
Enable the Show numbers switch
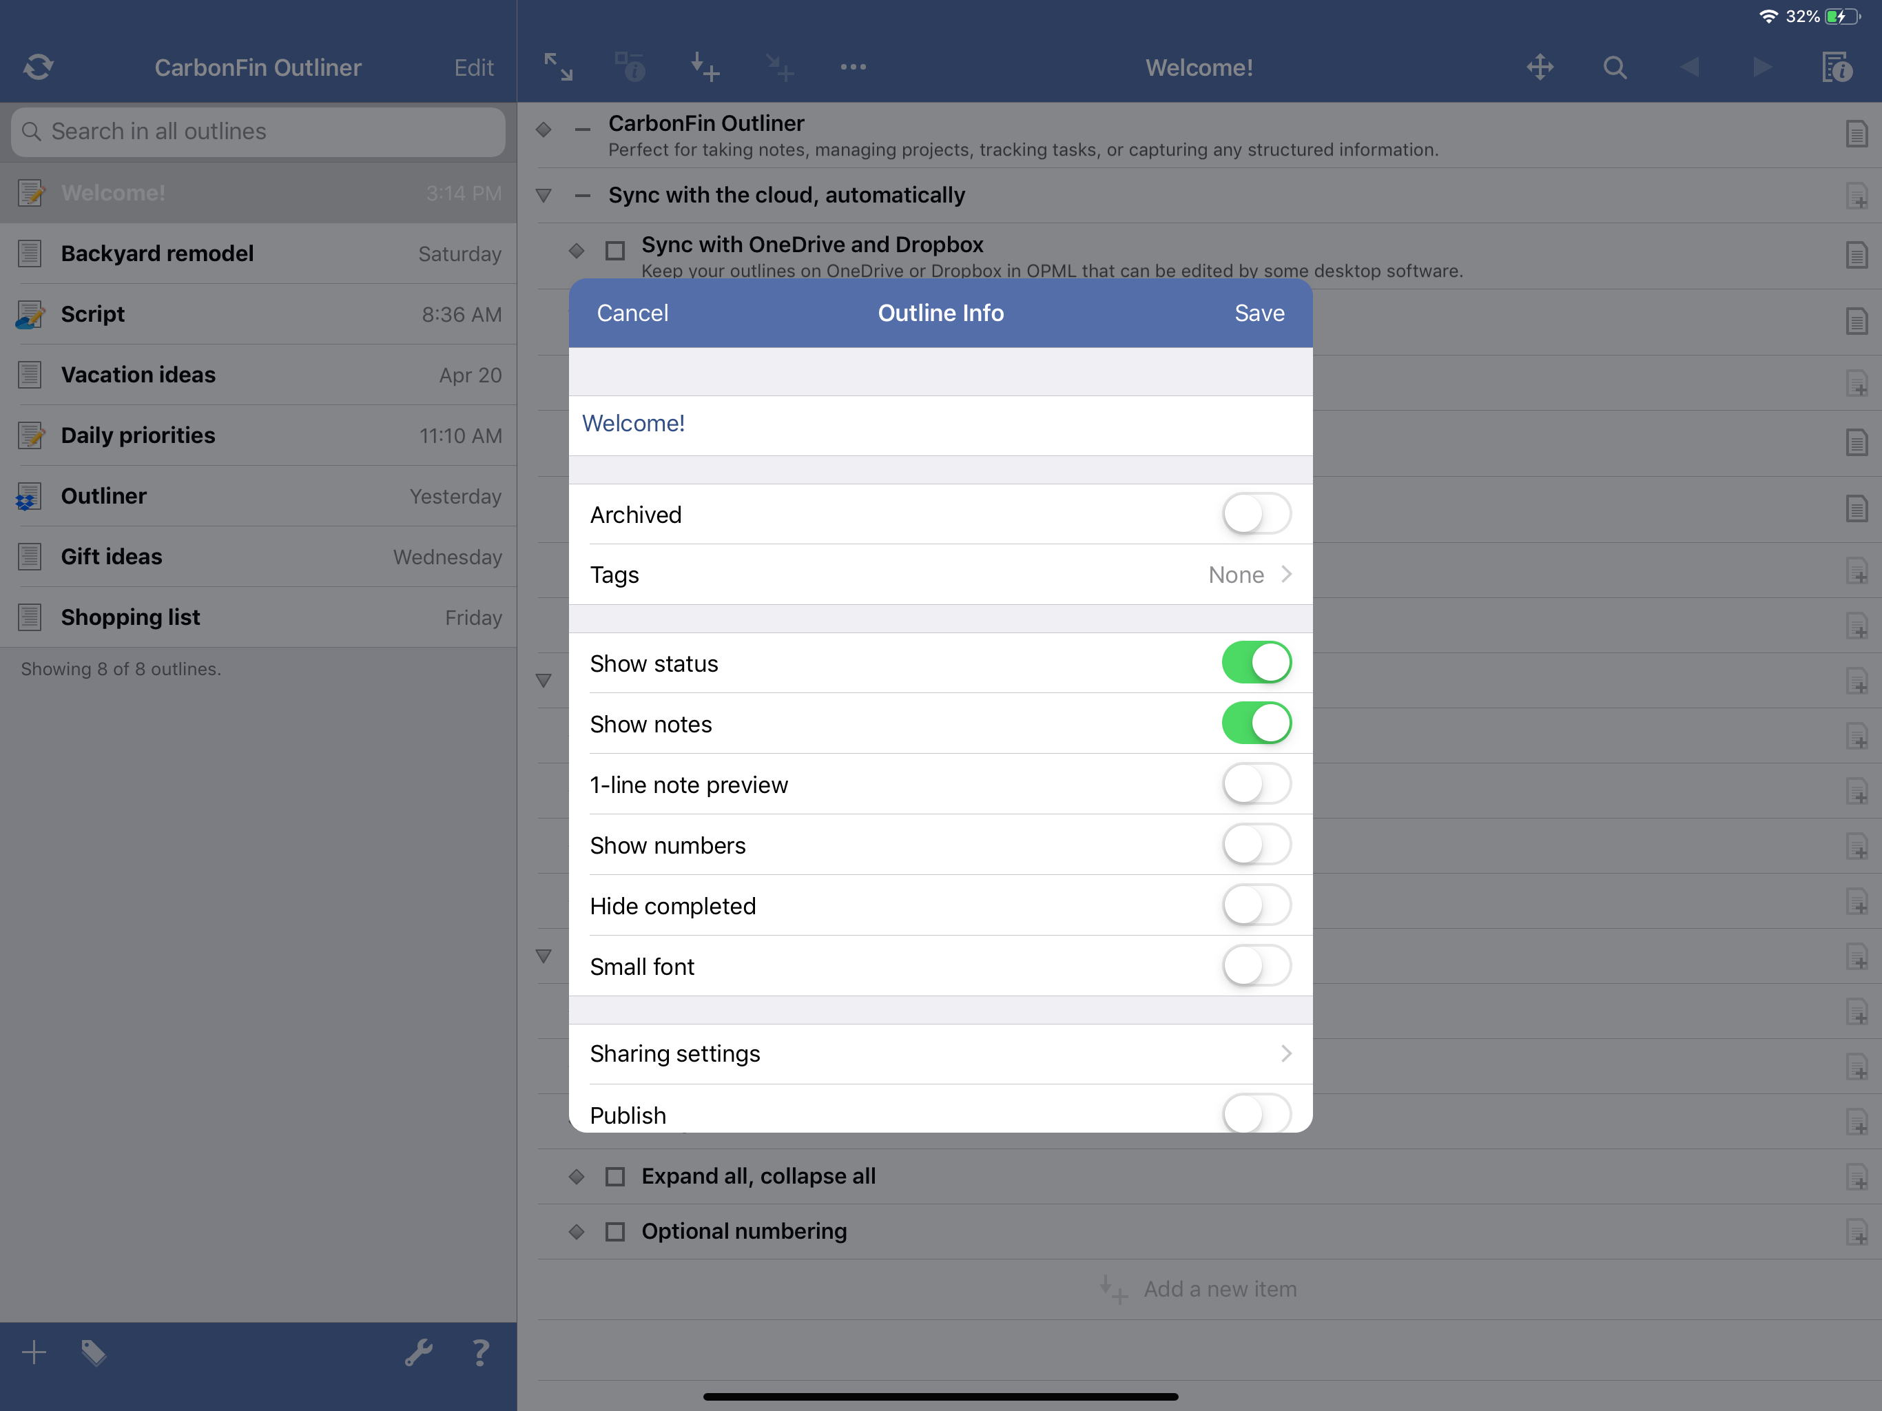1256,844
